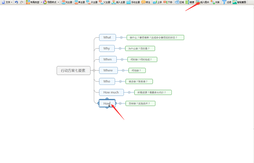Click the 关联 relationship tool
The image size is (254, 163).
[x=215, y=2]
